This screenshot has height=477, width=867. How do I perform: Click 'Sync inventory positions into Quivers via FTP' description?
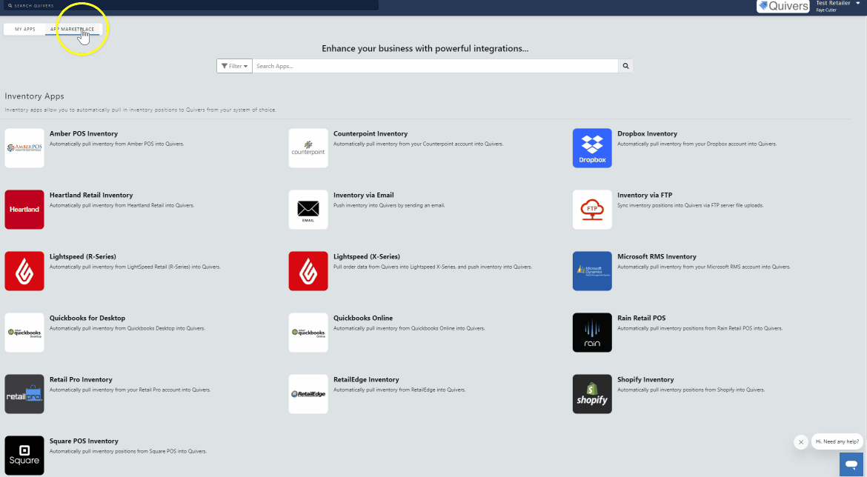[x=691, y=205]
